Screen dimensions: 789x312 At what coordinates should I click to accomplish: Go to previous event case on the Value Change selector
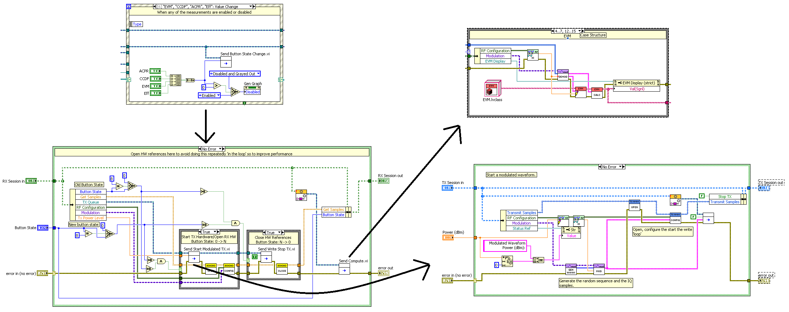pyautogui.click(x=155, y=6)
